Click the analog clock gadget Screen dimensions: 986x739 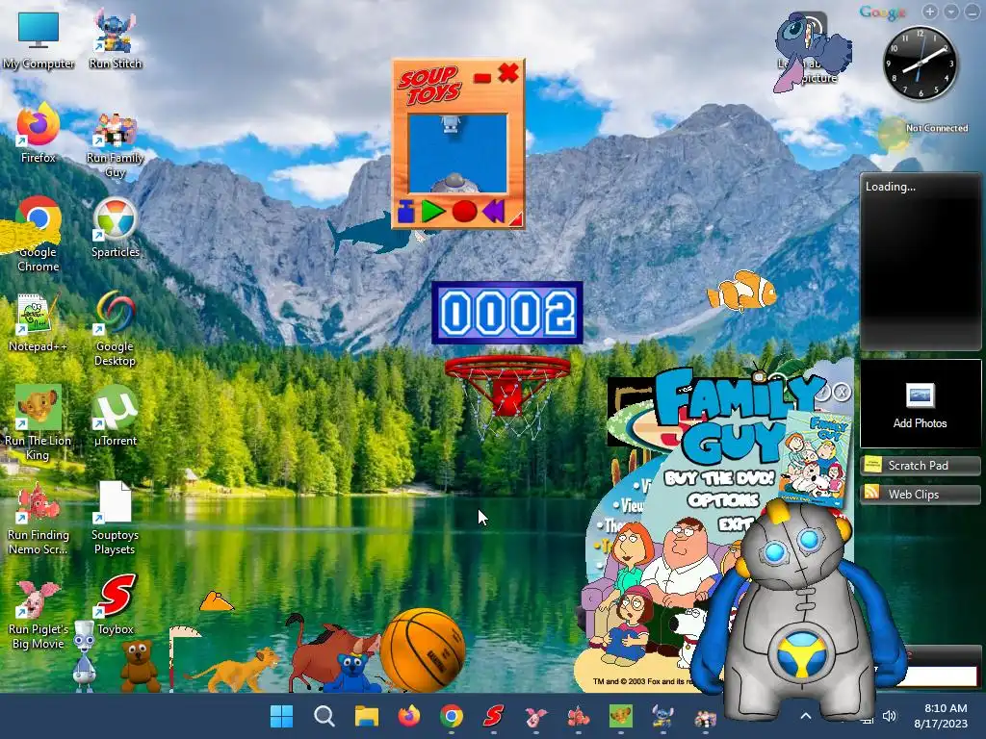pos(921,63)
